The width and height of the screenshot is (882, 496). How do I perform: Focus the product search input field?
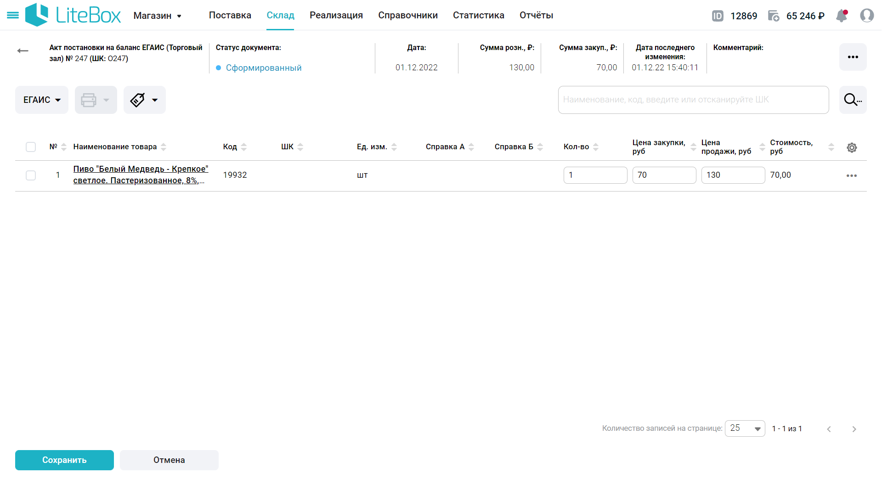pyautogui.click(x=693, y=100)
